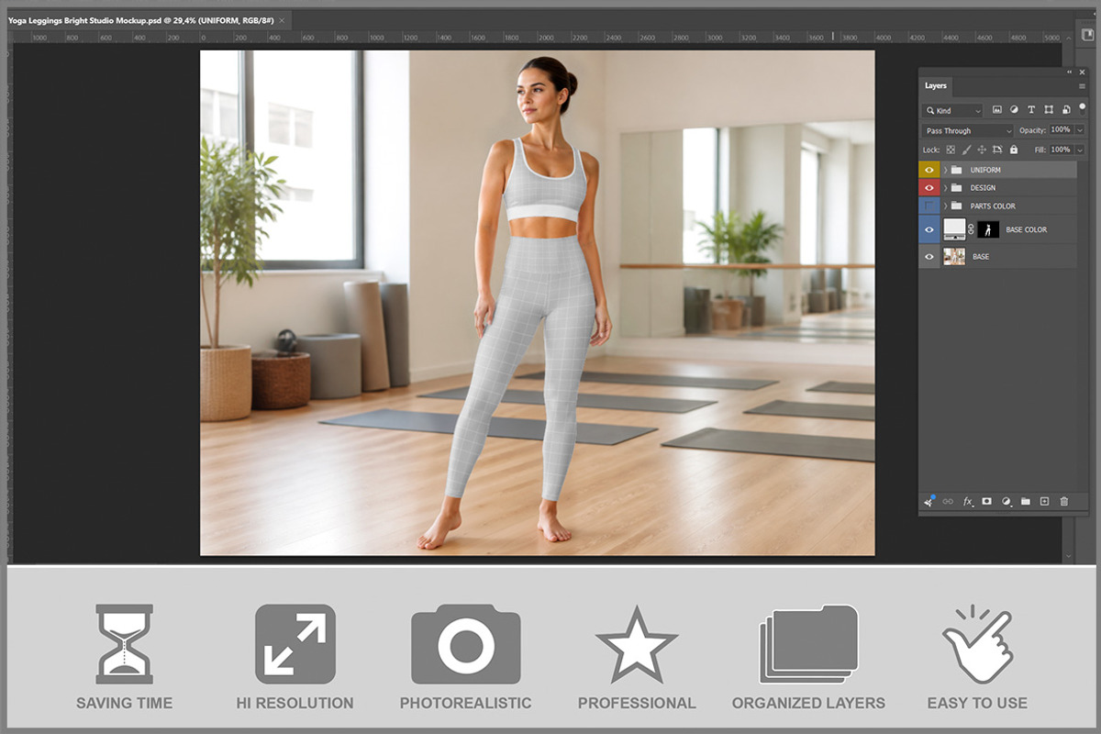This screenshot has height=734, width=1101.
Task: Click scroll-down arrow beside the canvas
Action: (1067, 556)
